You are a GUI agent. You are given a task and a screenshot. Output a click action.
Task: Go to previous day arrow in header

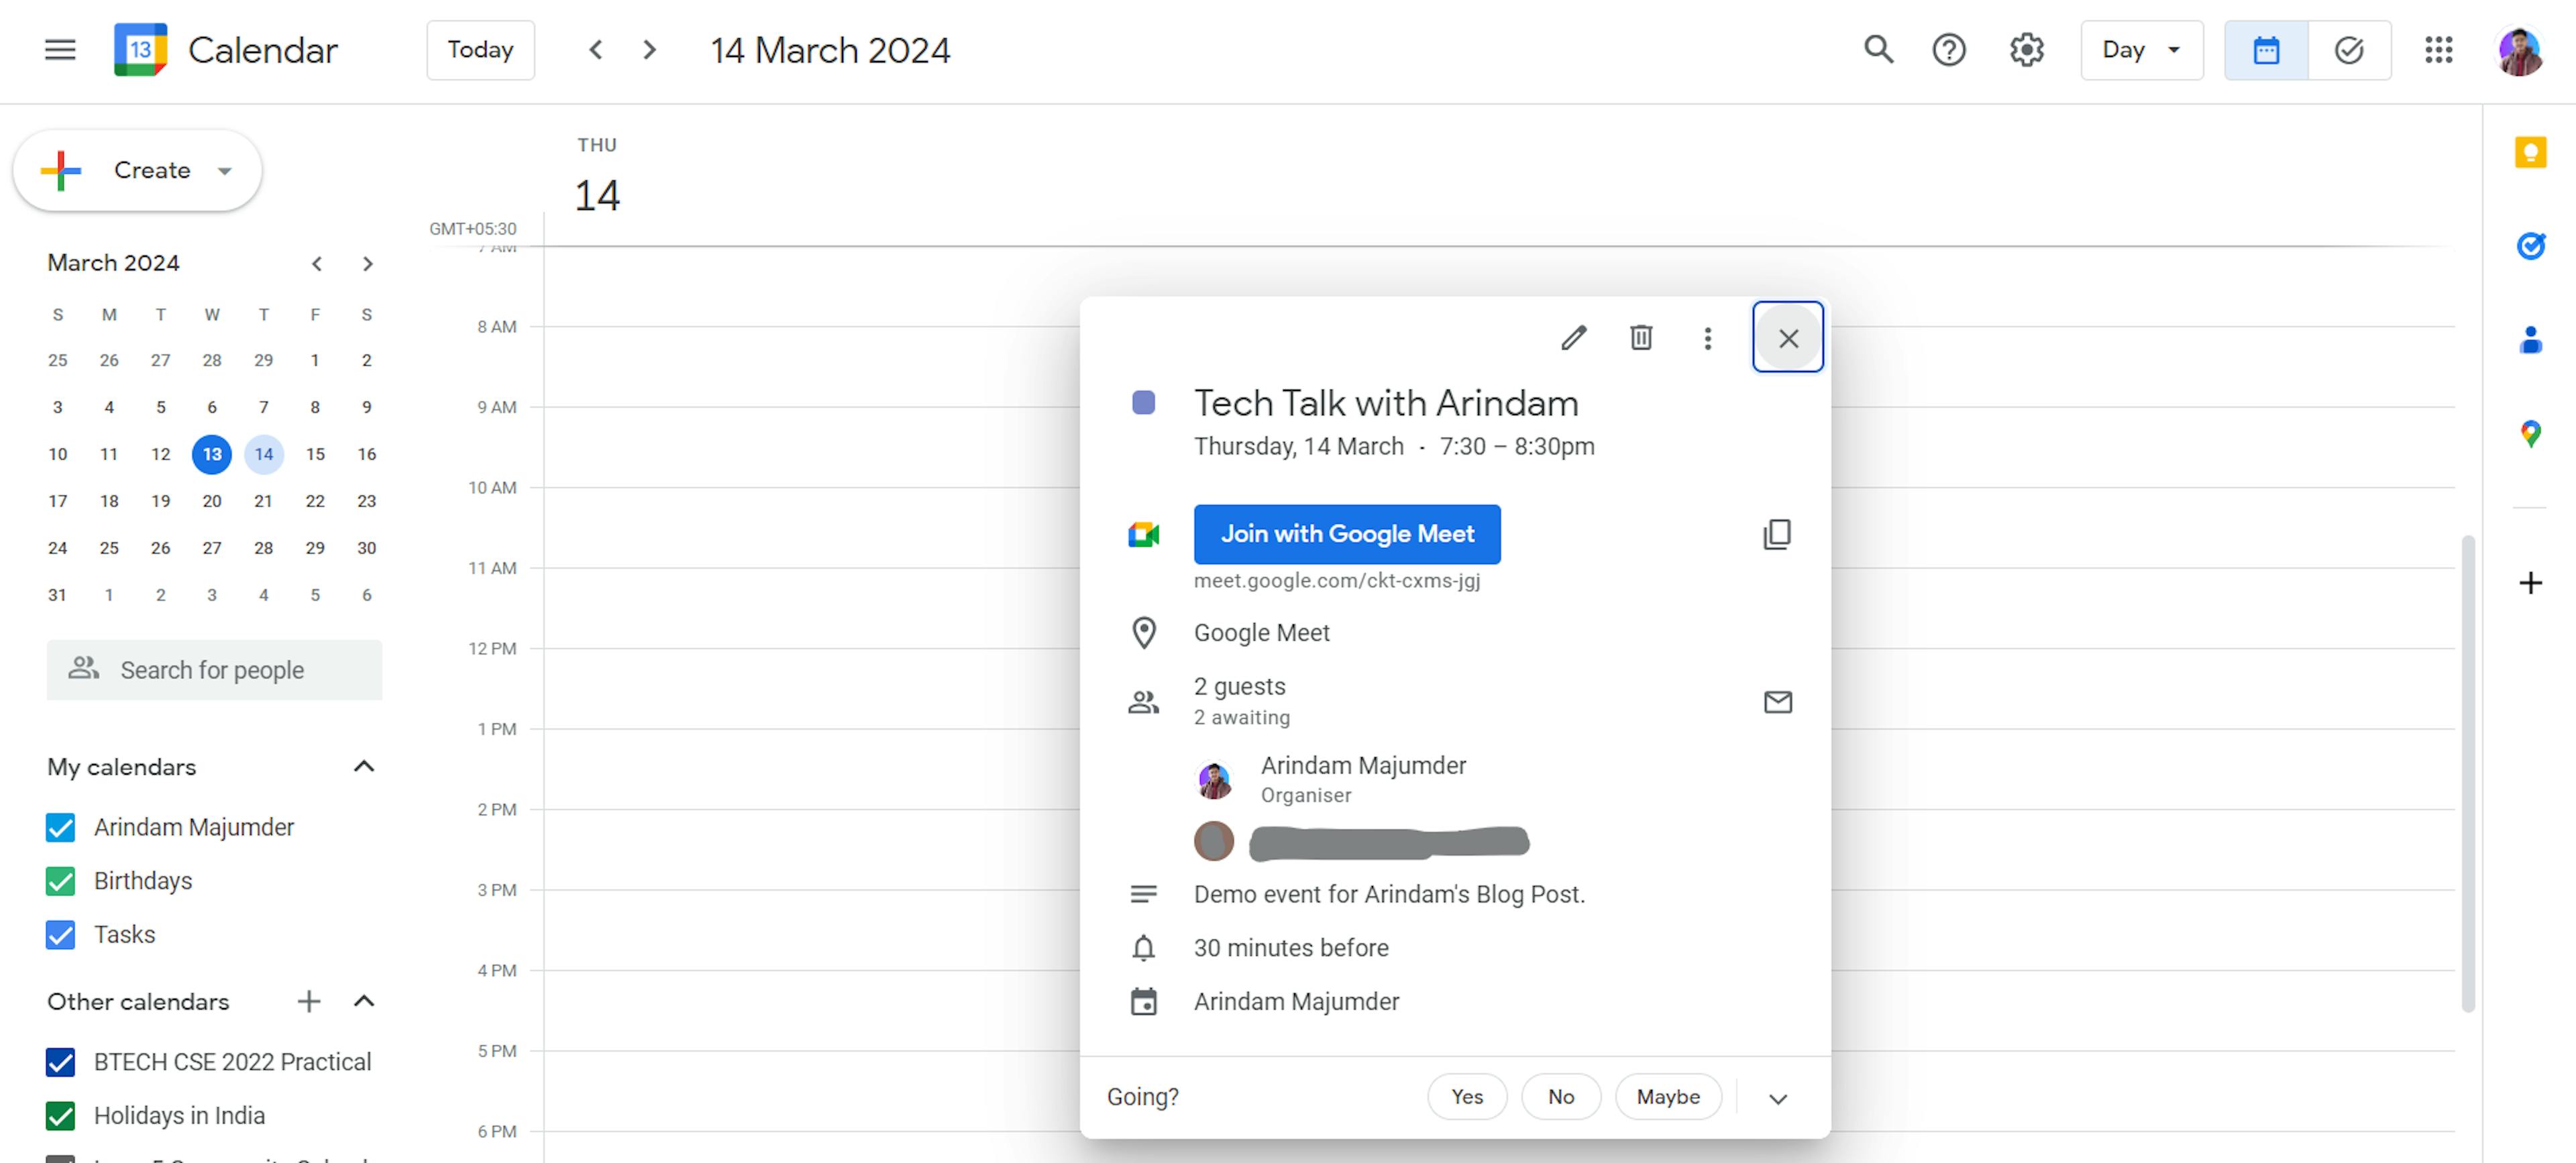[x=596, y=50]
